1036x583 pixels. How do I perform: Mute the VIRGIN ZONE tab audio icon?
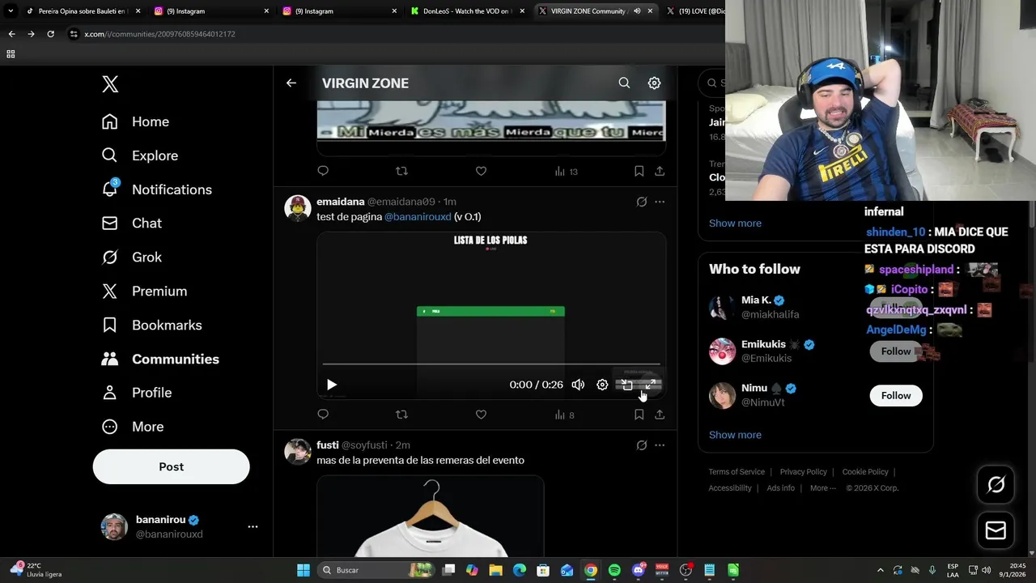point(637,11)
